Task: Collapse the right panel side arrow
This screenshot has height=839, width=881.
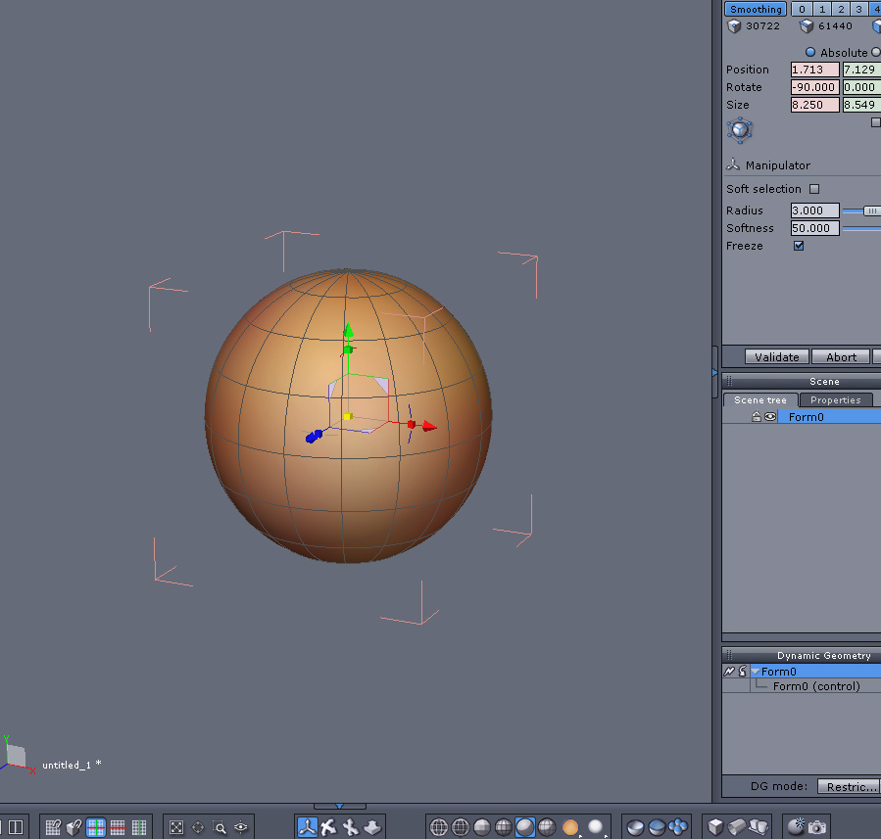Action: 714,372
